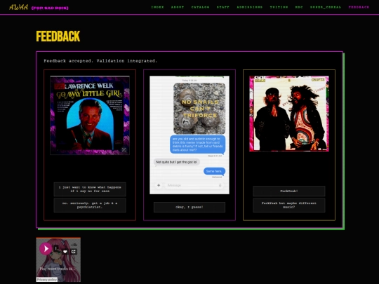The width and height of the screenshot is (379, 284).
Task: Click the truncated track title in SoundCloud widget
Action: click(56, 248)
